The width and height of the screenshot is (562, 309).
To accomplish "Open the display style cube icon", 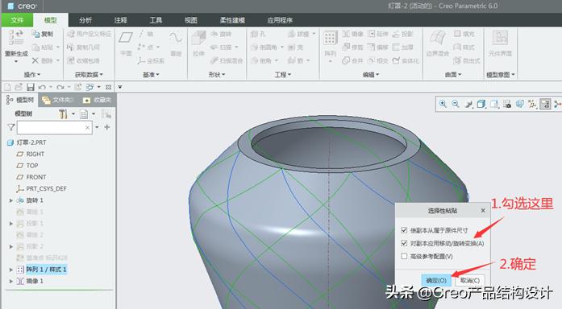I will click(x=481, y=104).
